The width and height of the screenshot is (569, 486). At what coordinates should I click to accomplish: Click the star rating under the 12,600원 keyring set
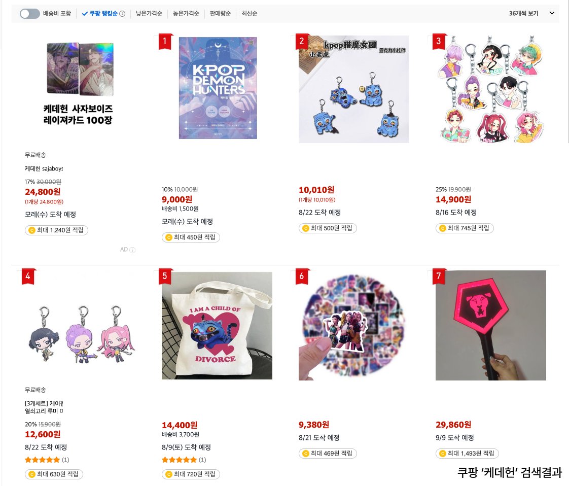point(43,460)
